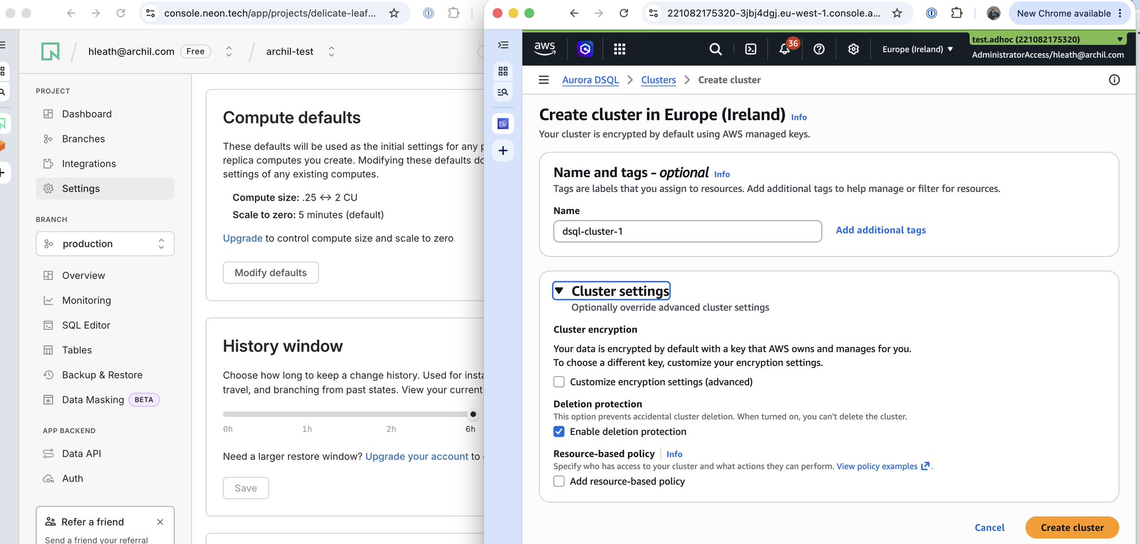The width and height of the screenshot is (1140, 544).
Task: Open the production branch selector
Action: pyautogui.click(x=105, y=244)
